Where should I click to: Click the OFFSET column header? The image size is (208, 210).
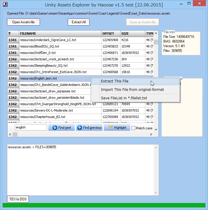111,33
